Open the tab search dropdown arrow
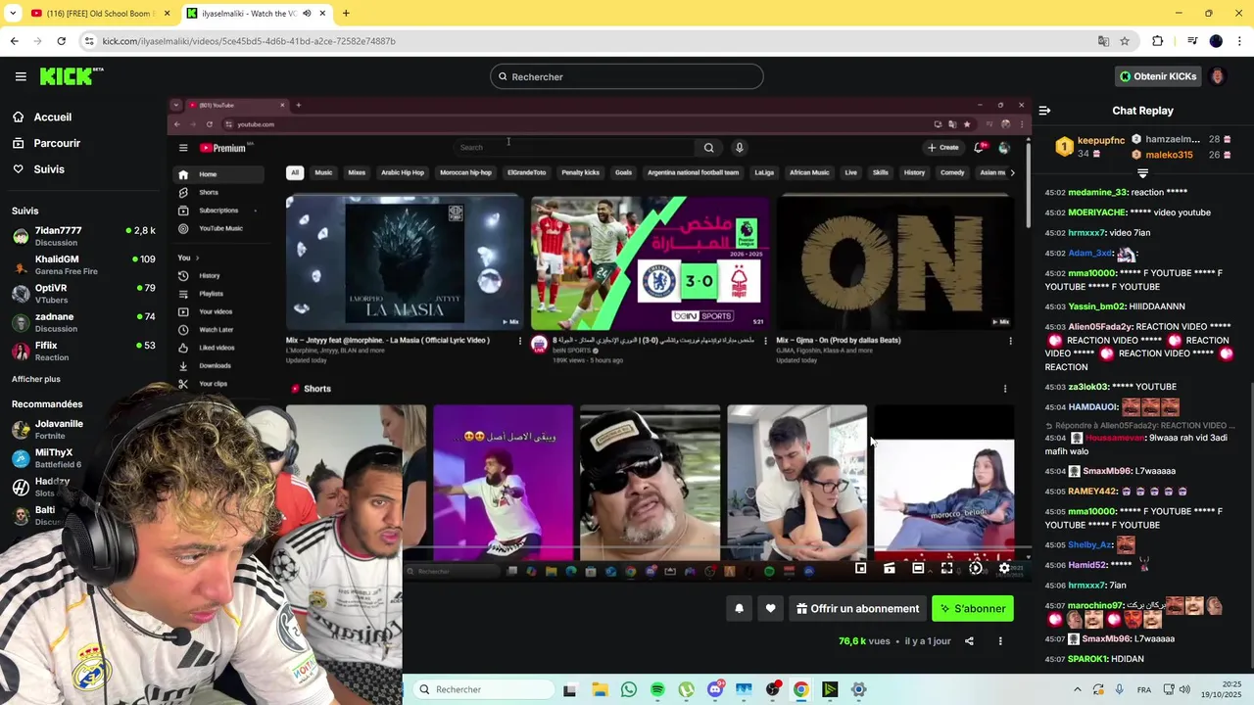This screenshot has height=705, width=1254. 14,14
